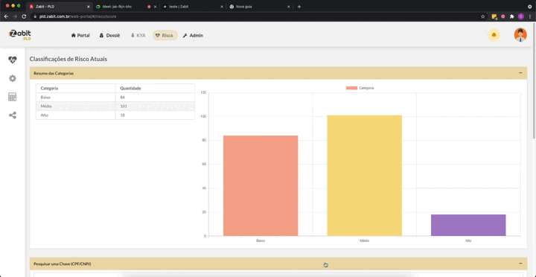Click the Zabit PLD logo

[x=20, y=35]
